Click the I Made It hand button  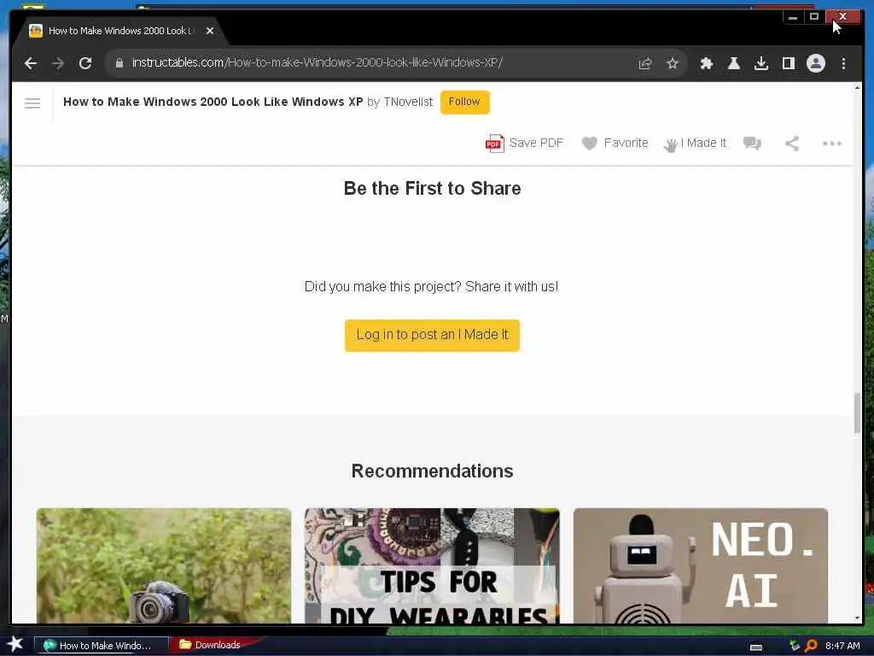click(x=695, y=143)
